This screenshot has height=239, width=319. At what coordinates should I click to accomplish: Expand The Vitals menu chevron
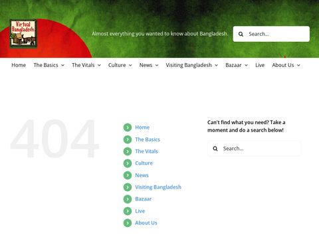(99, 65)
